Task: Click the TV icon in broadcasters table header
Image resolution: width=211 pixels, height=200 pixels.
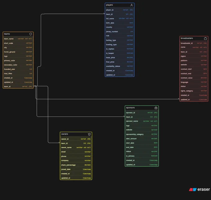Action: point(205,38)
